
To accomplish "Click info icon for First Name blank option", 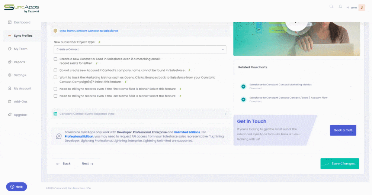I will point(180,89).
